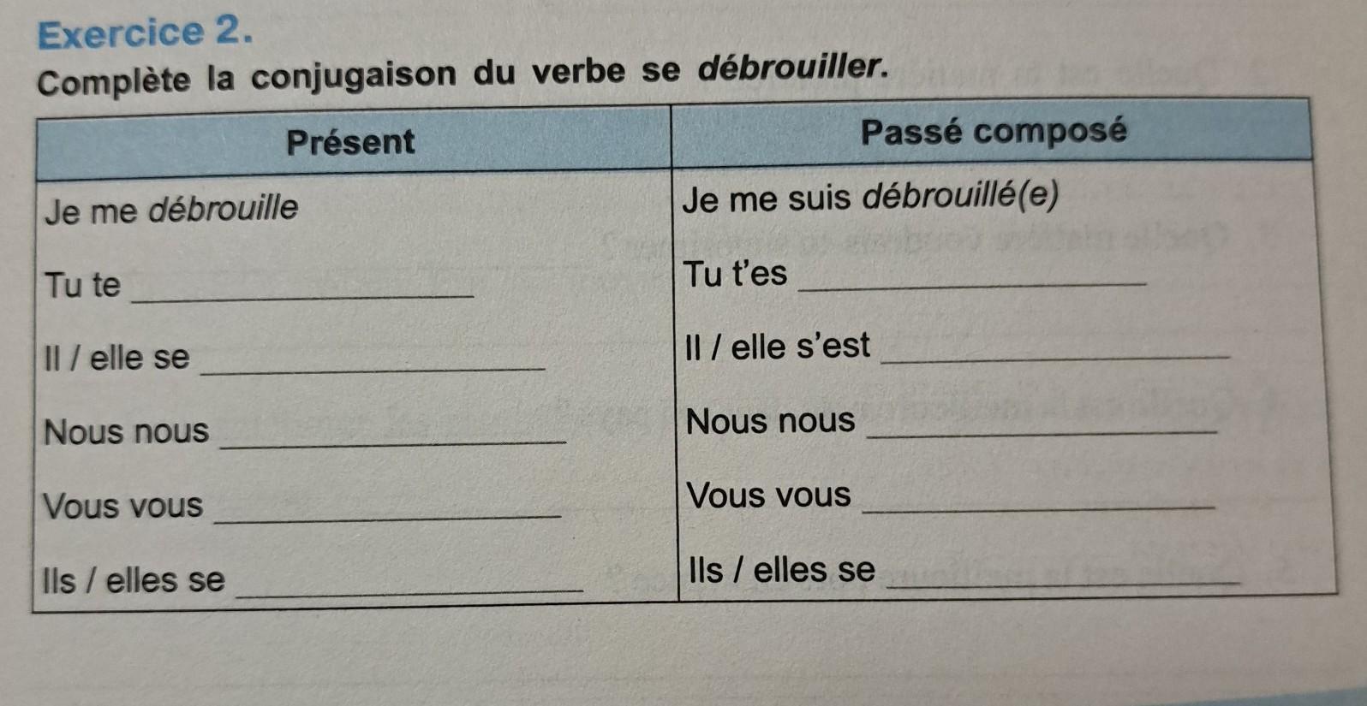Image resolution: width=1367 pixels, height=706 pixels.
Task: Click the 'Il / elle s'est' label text
Action: click(x=778, y=347)
